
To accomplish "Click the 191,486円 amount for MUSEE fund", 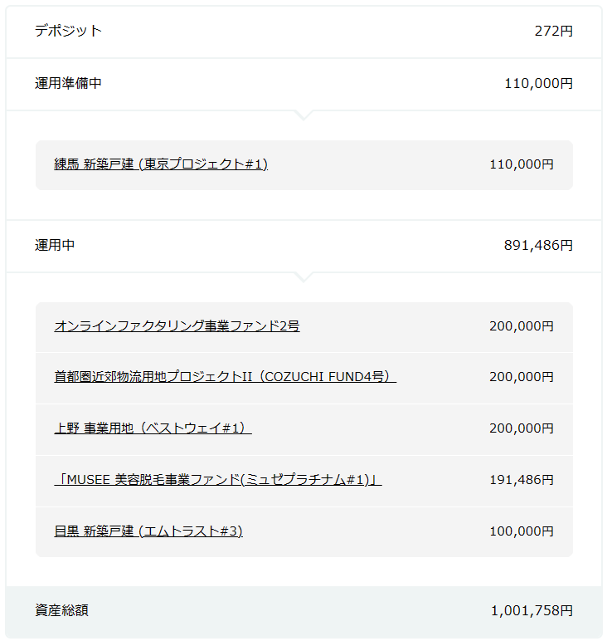I will coord(522,480).
